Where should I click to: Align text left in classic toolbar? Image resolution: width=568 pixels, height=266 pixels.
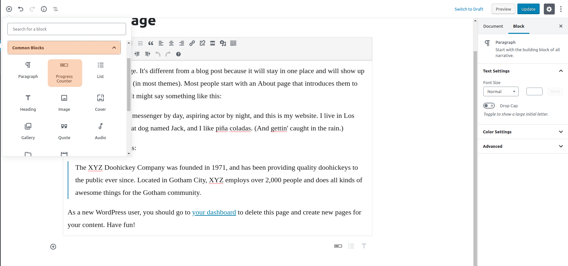tap(161, 43)
